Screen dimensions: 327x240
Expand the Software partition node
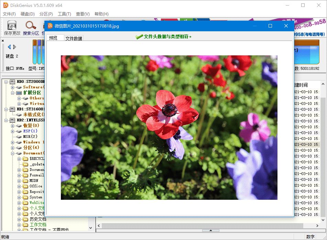tap(12, 87)
